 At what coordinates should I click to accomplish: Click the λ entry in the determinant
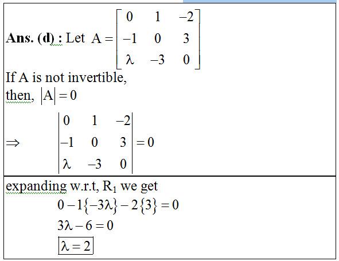[67, 164]
